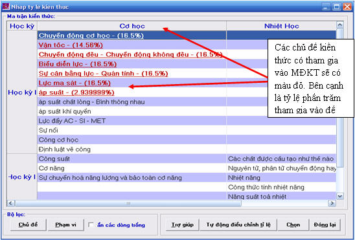The image size is (355, 240).
Task: Select the Sự nổi row
Action: point(132,131)
